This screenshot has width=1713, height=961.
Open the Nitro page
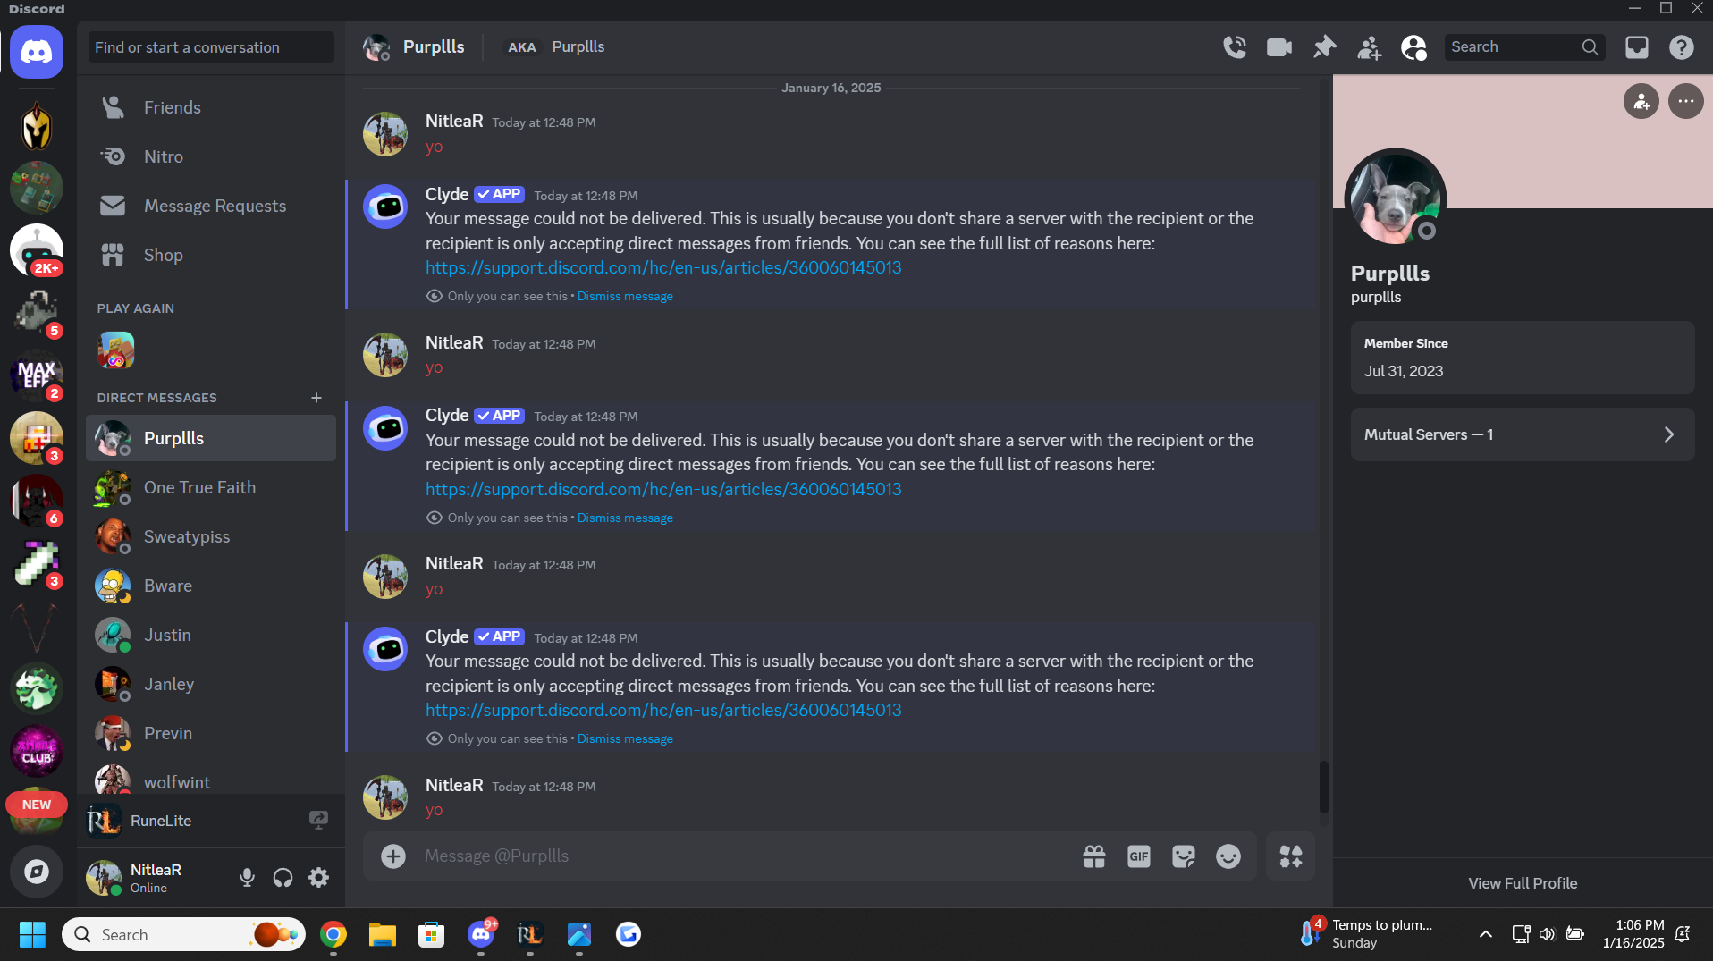click(x=211, y=156)
